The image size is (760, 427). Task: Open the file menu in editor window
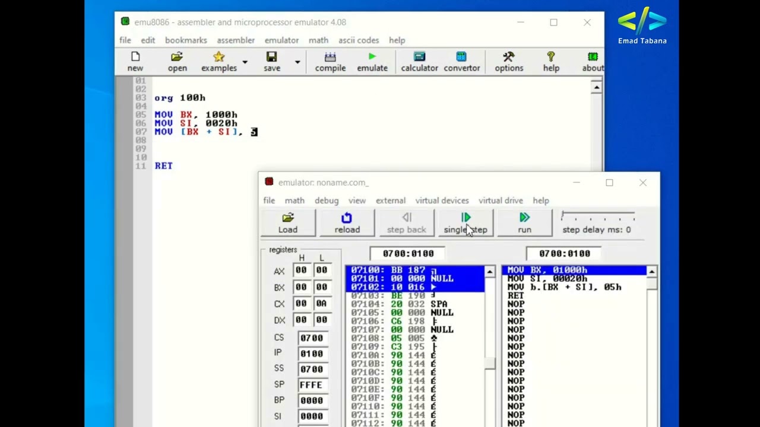[125, 40]
